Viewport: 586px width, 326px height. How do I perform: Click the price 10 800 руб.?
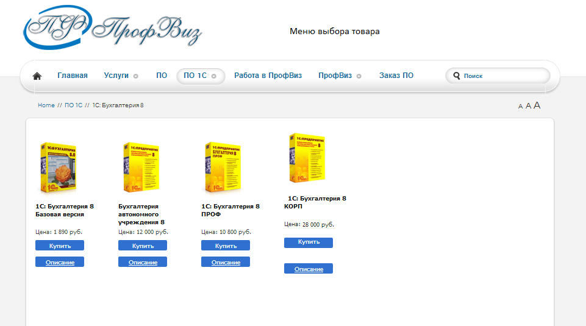click(x=235, y=232)
